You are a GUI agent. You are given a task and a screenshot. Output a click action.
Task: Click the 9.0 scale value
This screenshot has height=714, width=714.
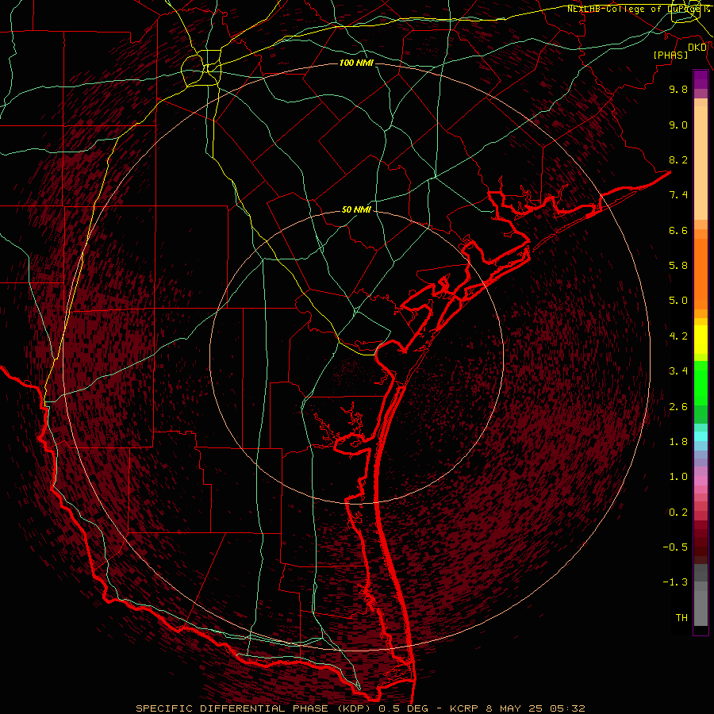(678, 125)
